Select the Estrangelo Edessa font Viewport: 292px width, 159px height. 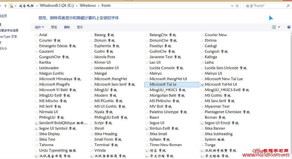(58, 46)
